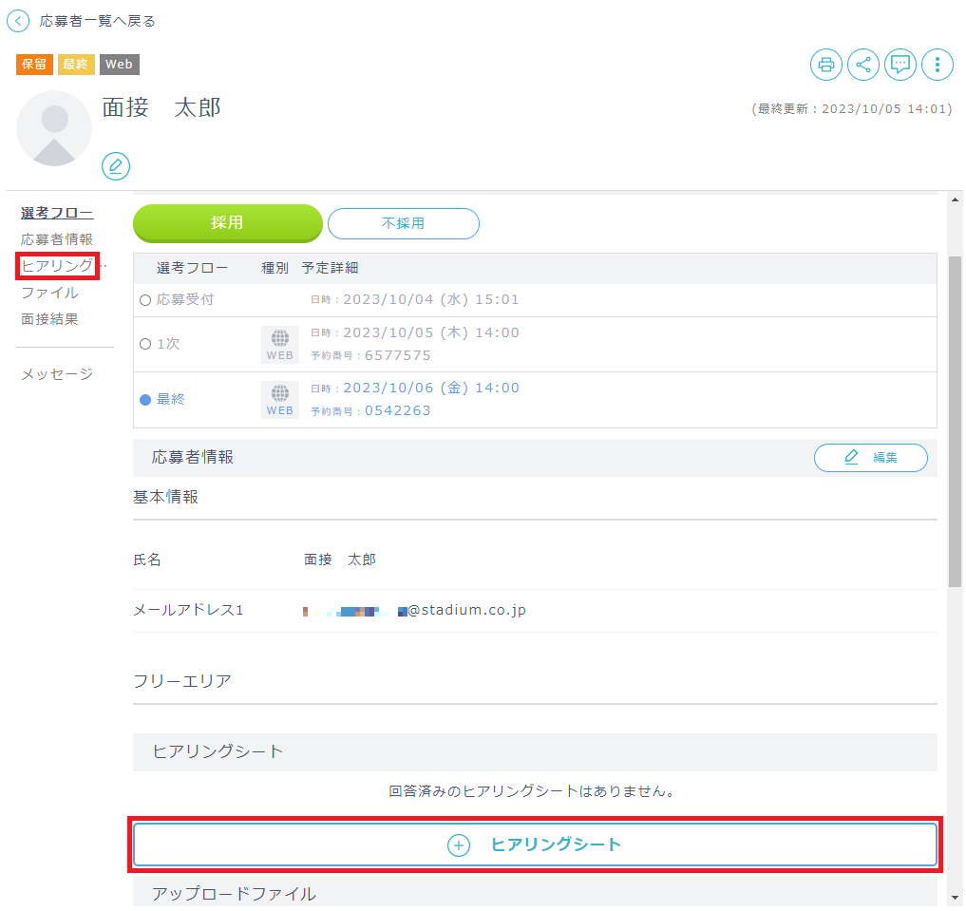Viewport: 966px width, 911px height.
Task: Click the green 採用 button
Action: coord(227,223)
